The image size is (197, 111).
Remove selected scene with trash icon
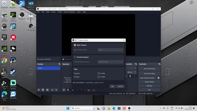pyautogui.click(x=43, y=90)
